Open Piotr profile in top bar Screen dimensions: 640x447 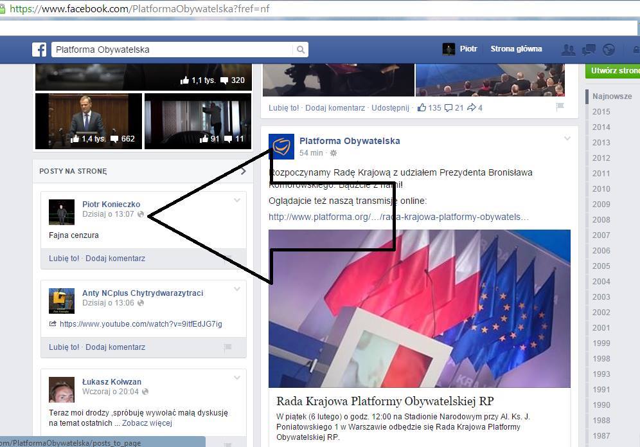click(460, 49)
